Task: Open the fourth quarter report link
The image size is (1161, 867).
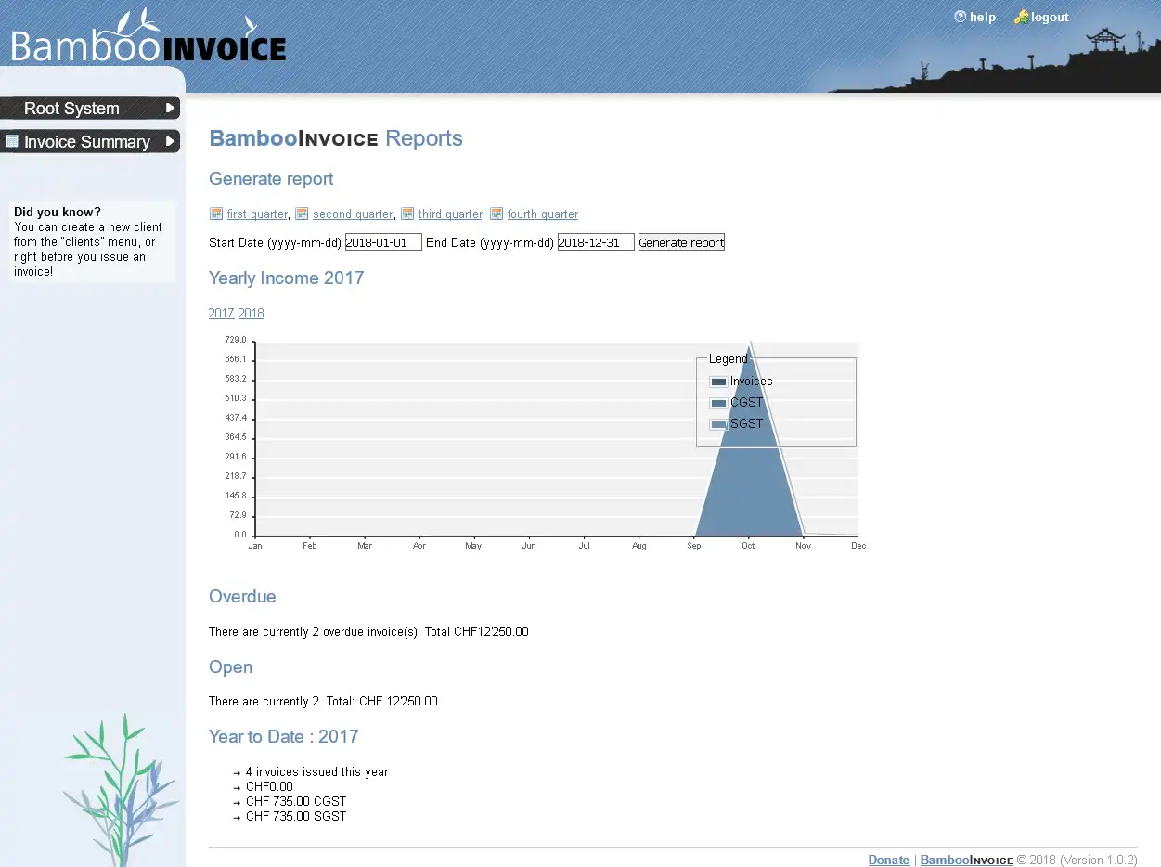Action: tap(543, 214)
